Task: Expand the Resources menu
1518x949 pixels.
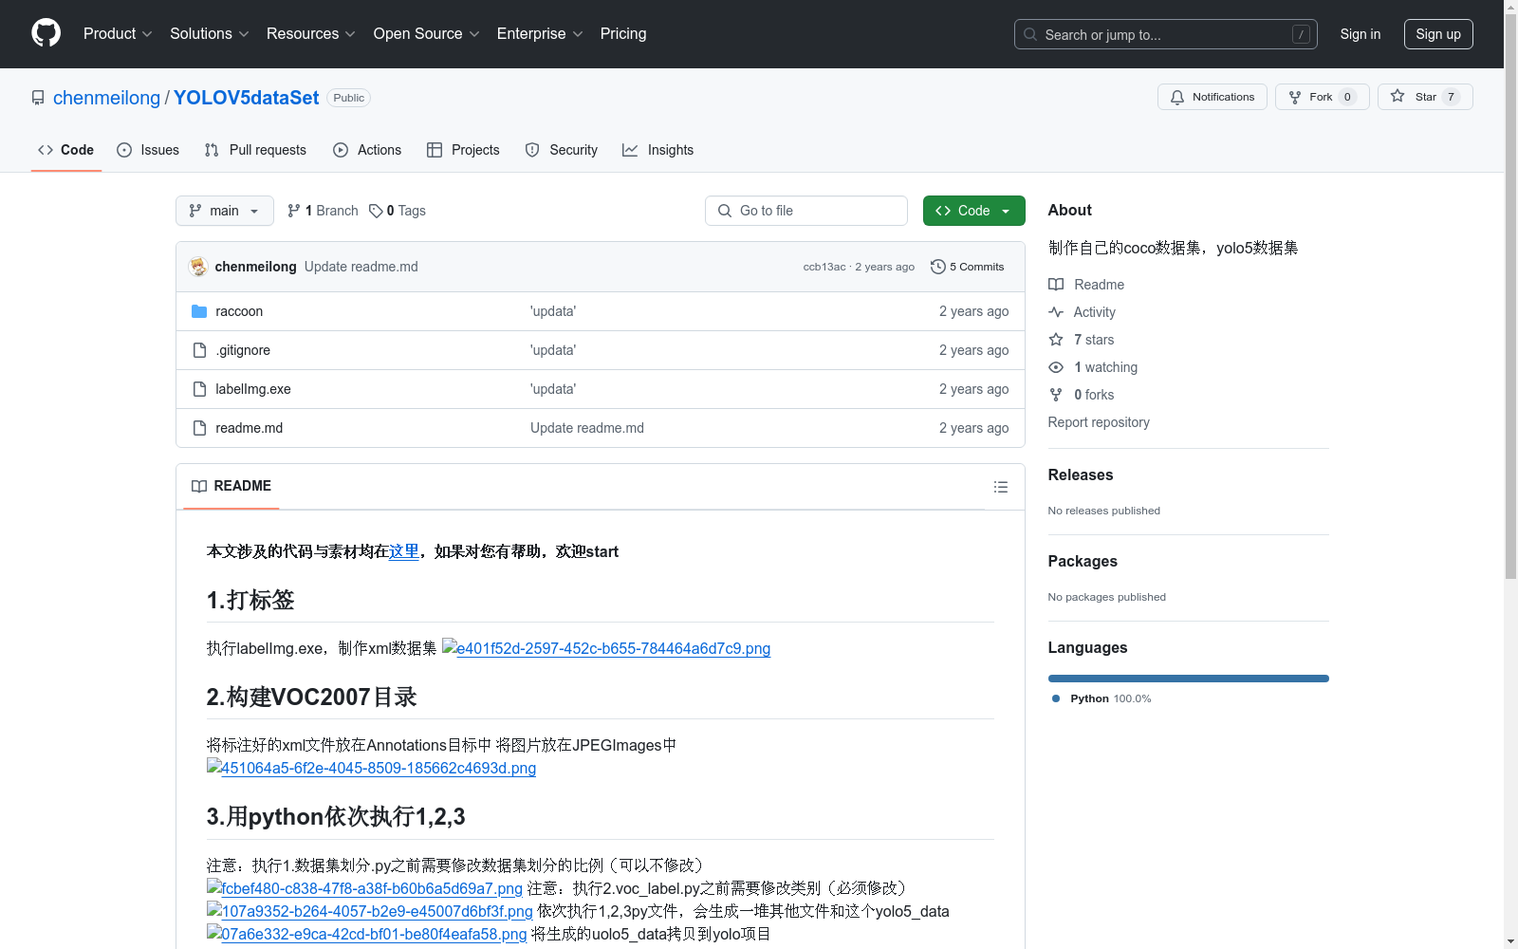Action: pyautogui.click(x=311, y=33)
